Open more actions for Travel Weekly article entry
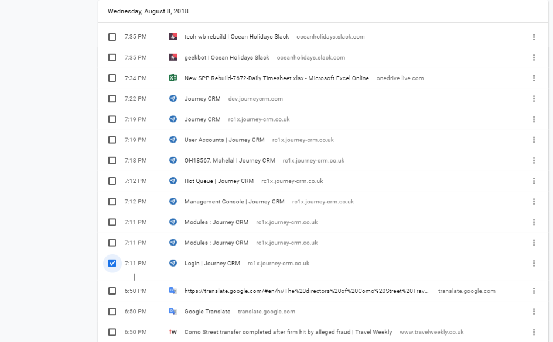This screenshot has width=553, height=342. tap(534, 332)
